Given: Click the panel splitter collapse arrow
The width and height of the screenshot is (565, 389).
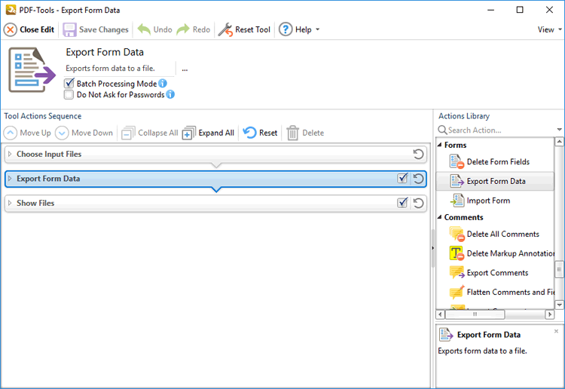Looking at the screenshot, I should coord(432,248).
